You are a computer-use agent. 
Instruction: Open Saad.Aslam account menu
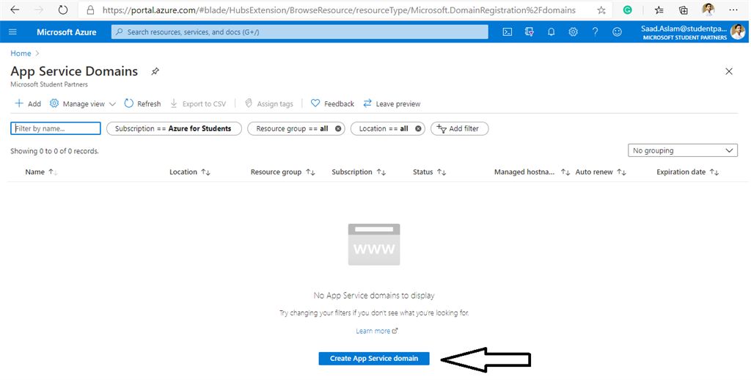(692, 32)
